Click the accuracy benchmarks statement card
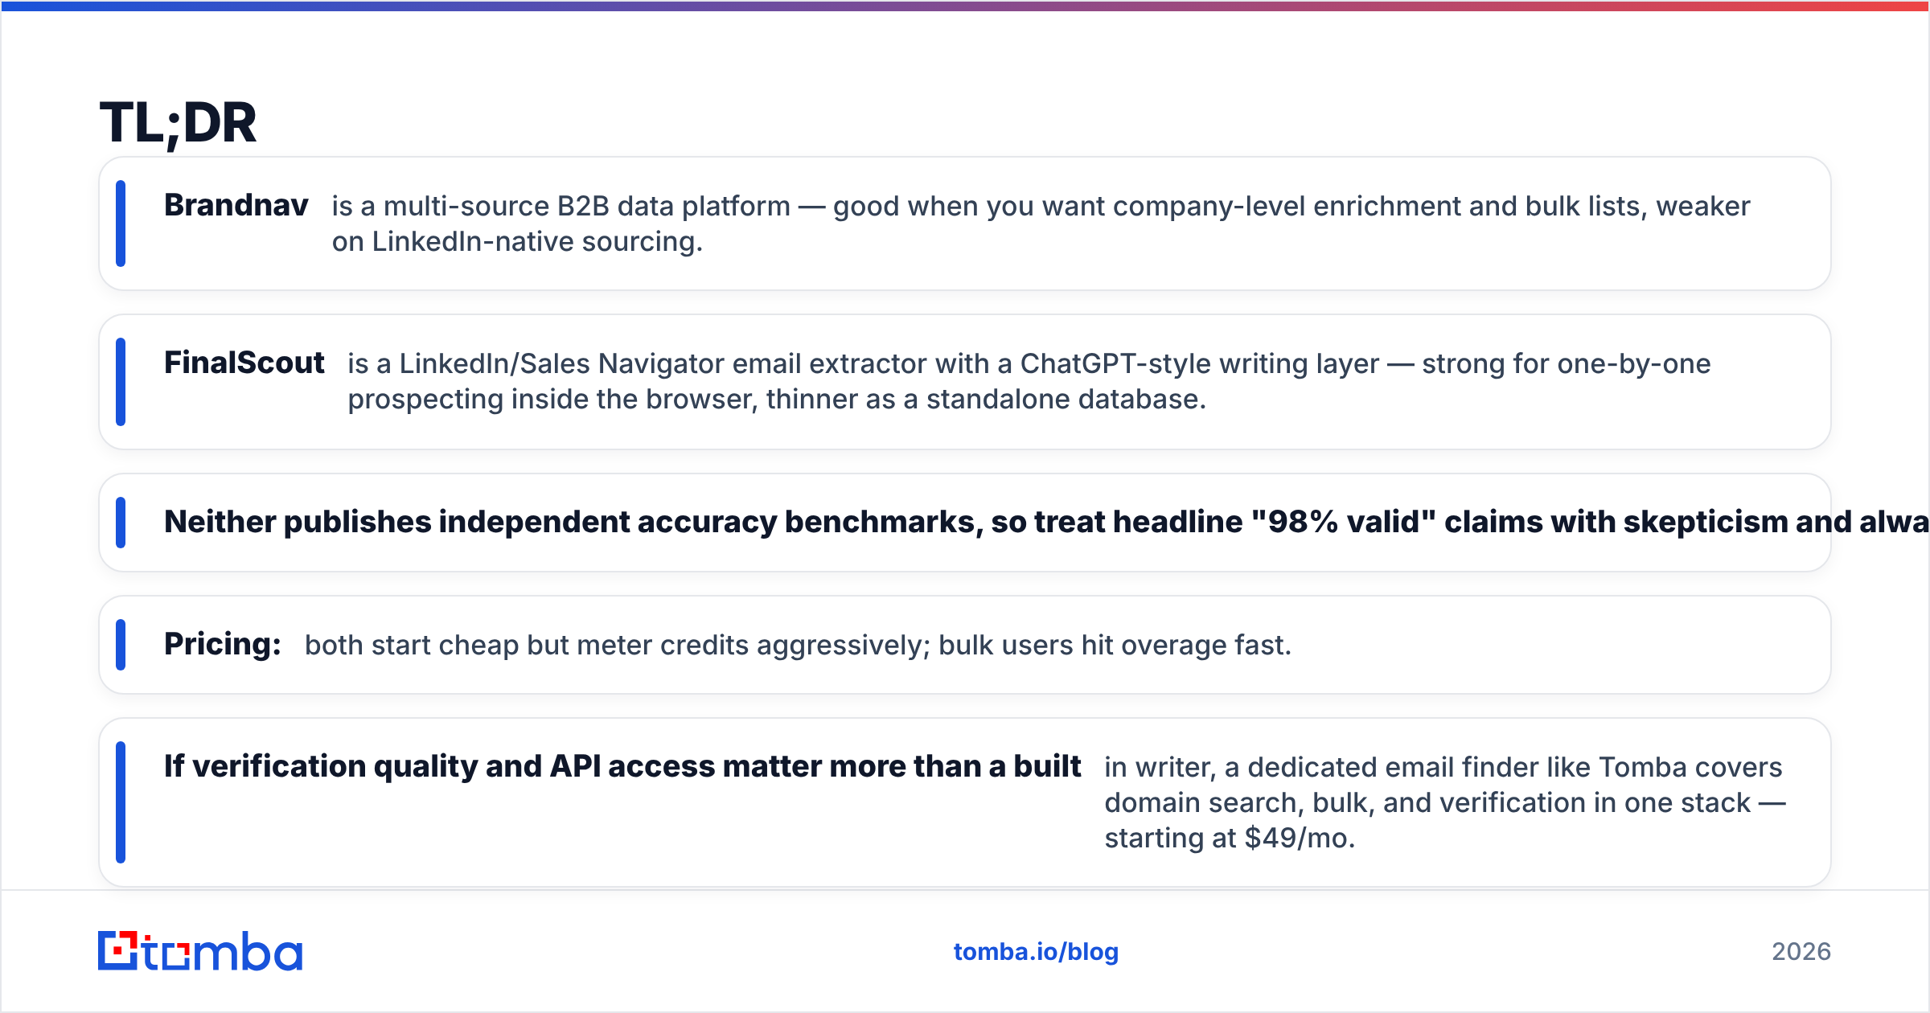 (965, 523)
